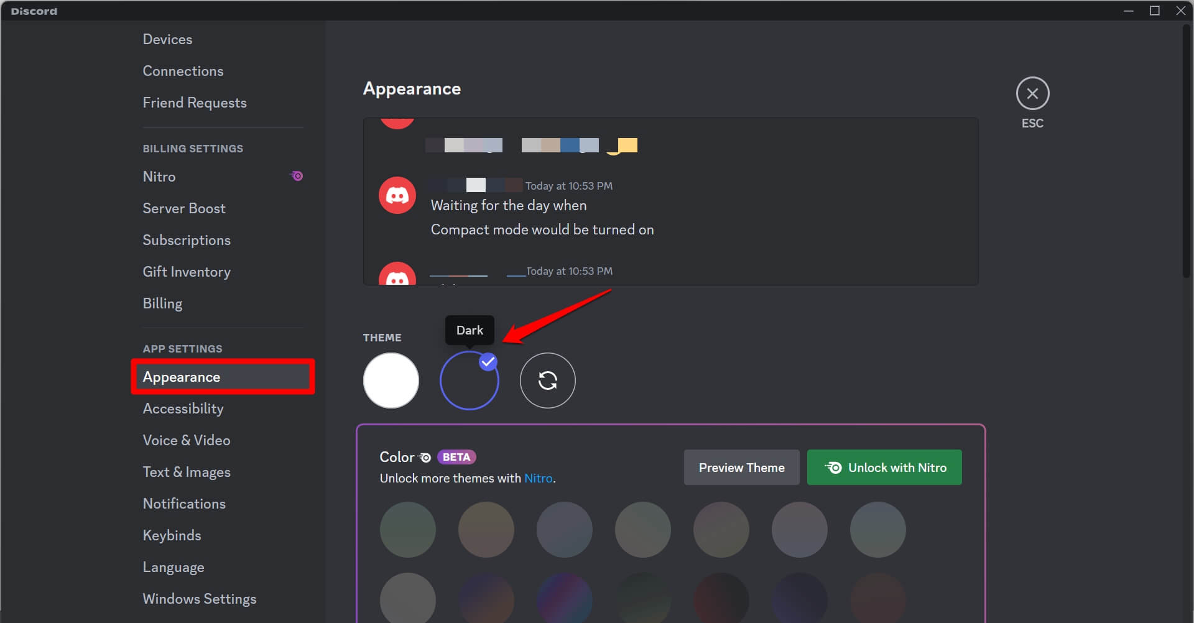Pick the first color swatch in top row

[x=408, y=530]
